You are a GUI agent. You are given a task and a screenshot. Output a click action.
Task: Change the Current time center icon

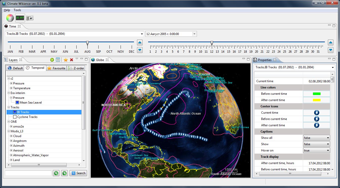click(x=316, y=113)
